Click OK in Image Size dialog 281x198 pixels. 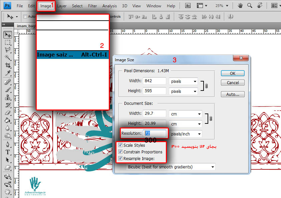[233, 73]
